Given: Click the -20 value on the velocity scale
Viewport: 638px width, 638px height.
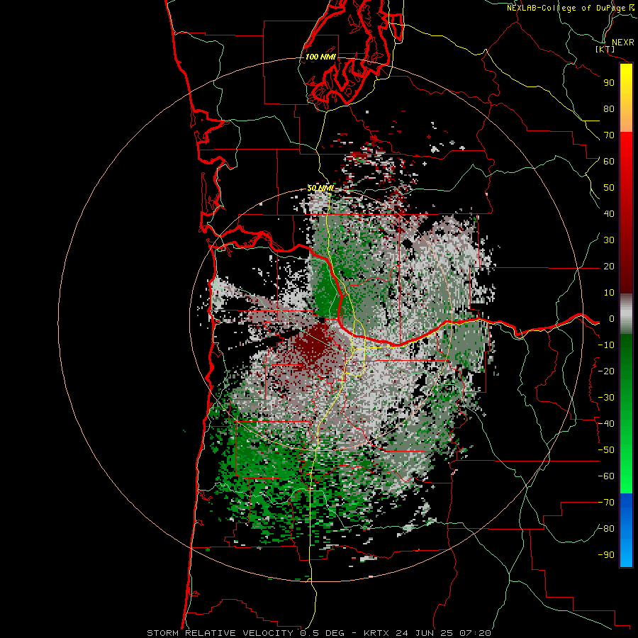Looking at the screenshot, I should pos(606,371).
